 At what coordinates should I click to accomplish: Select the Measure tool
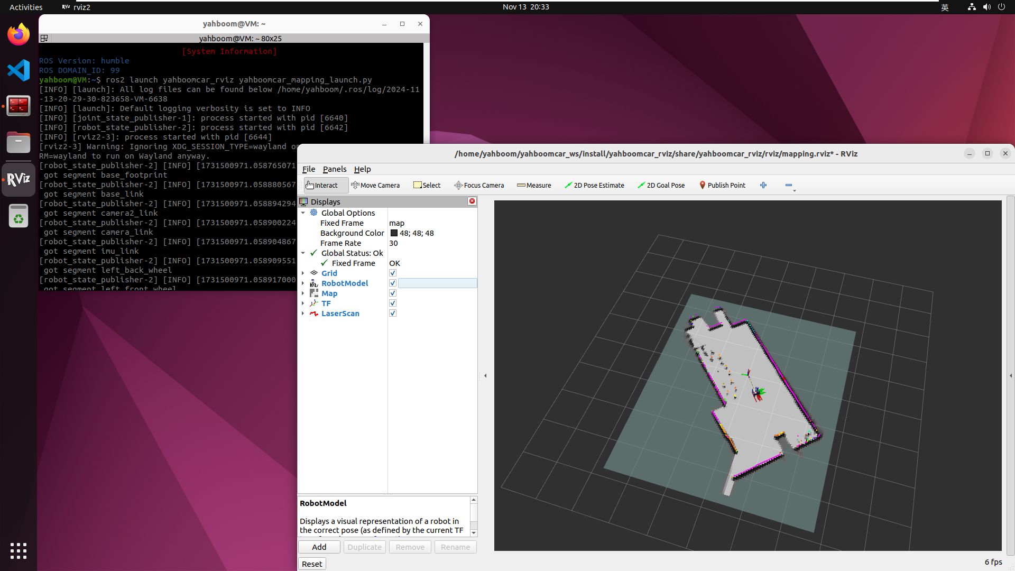(534, 185)
